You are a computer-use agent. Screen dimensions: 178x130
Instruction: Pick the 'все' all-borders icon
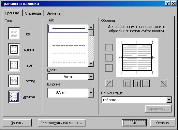pyautogui.click(x=14, y=65)
